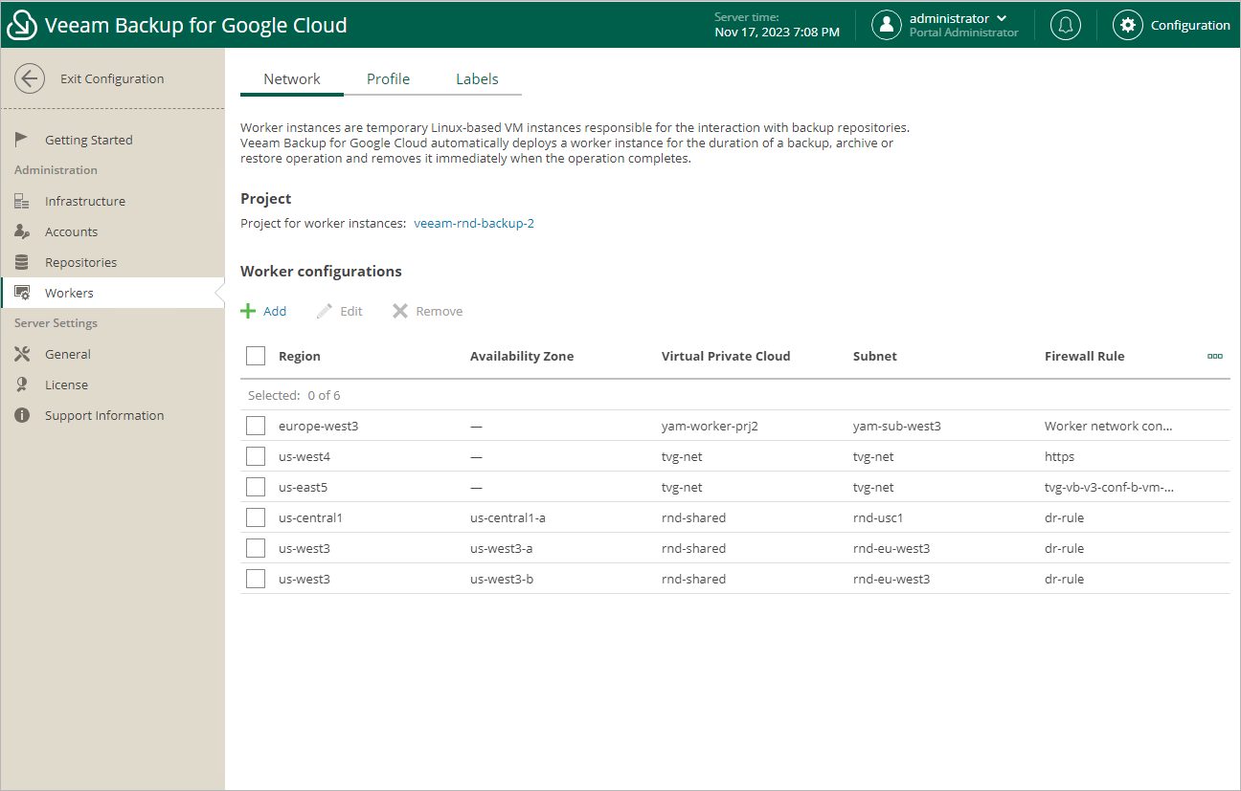Click the us-central1-a availability zone cell
Viewport: 1241px width, 791px height.
pos(508,517)
